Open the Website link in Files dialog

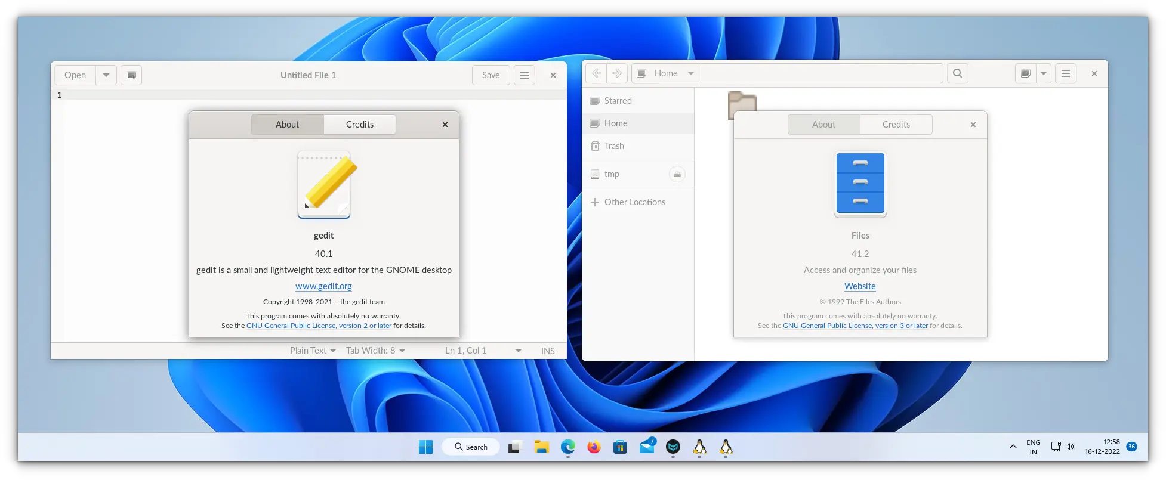coord(860,286)
